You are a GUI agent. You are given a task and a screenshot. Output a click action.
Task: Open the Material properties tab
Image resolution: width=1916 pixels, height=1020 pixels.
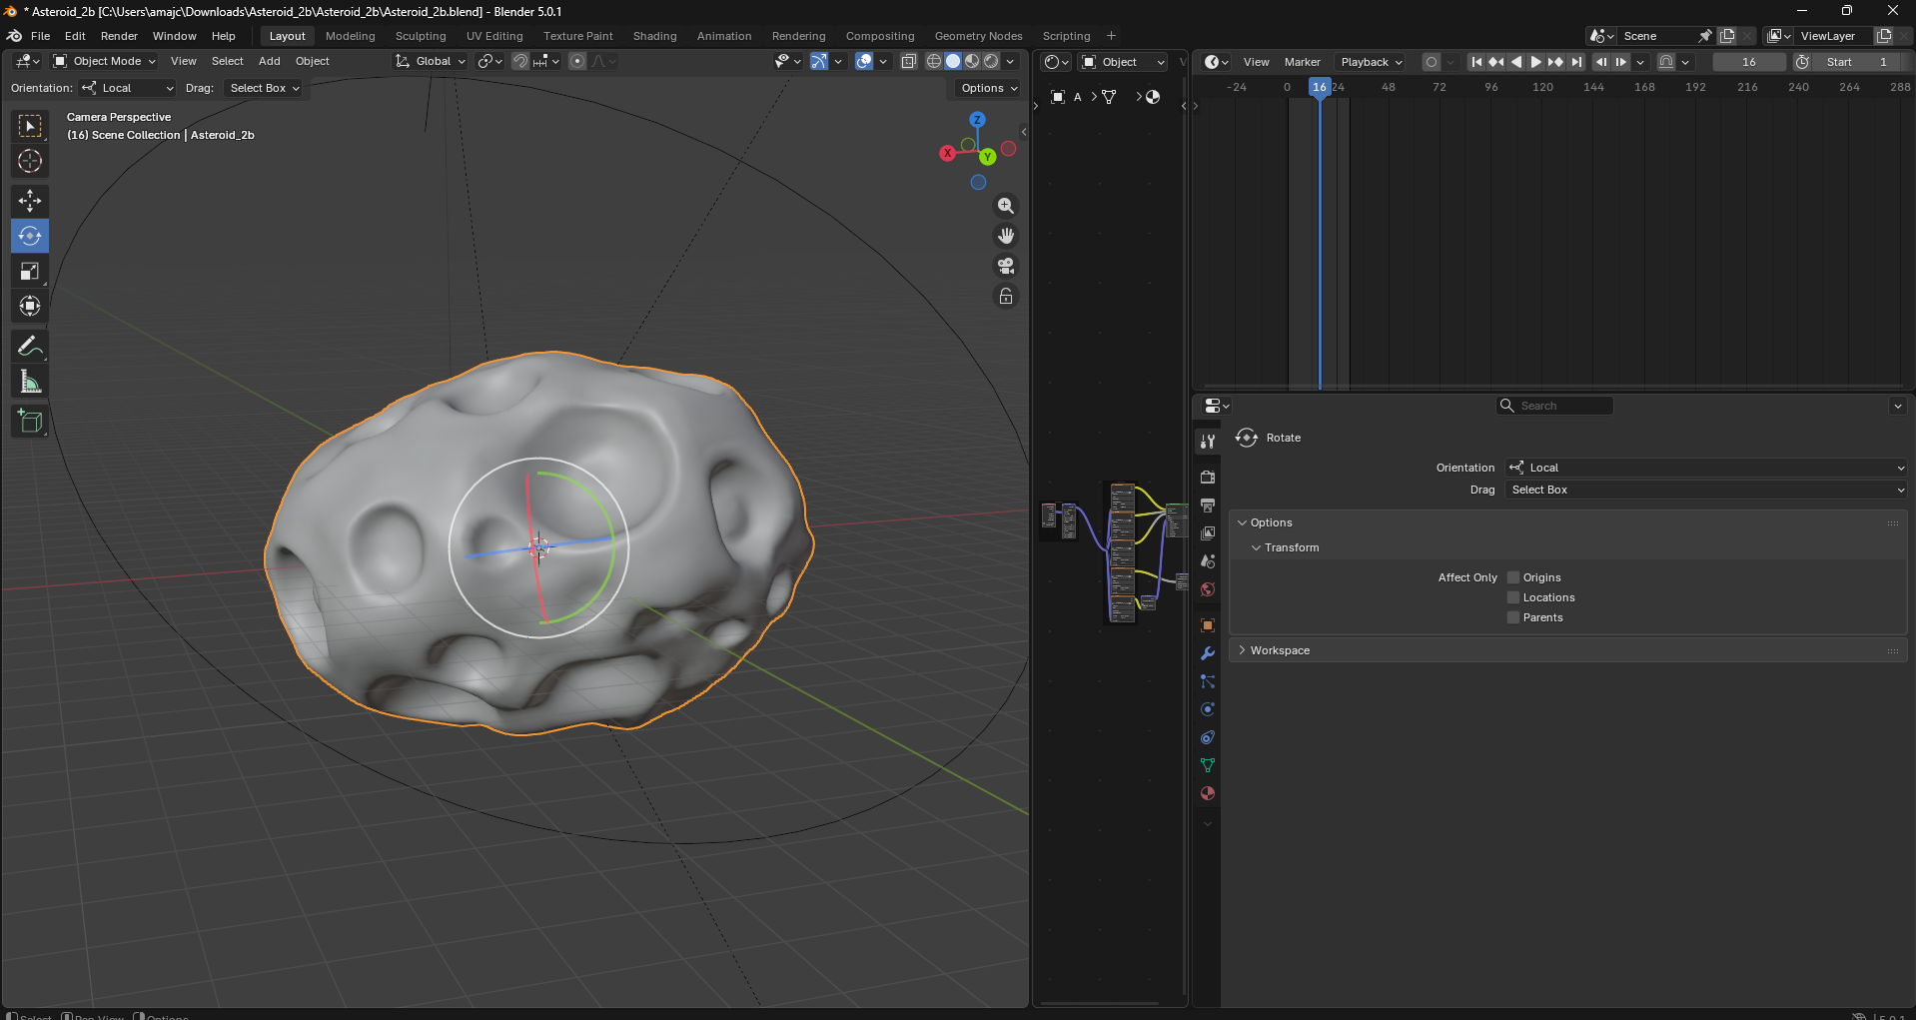click(1208, 793)
